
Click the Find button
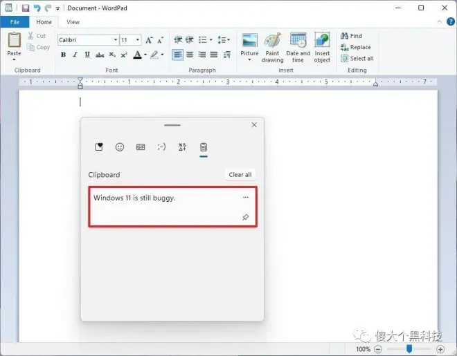pyautogui.click(x=352, y=36)
